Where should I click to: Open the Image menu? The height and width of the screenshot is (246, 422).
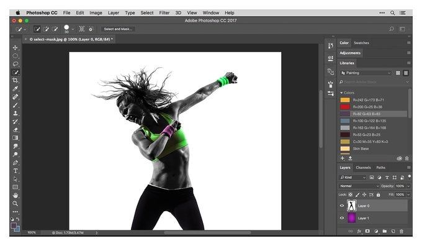96,12
